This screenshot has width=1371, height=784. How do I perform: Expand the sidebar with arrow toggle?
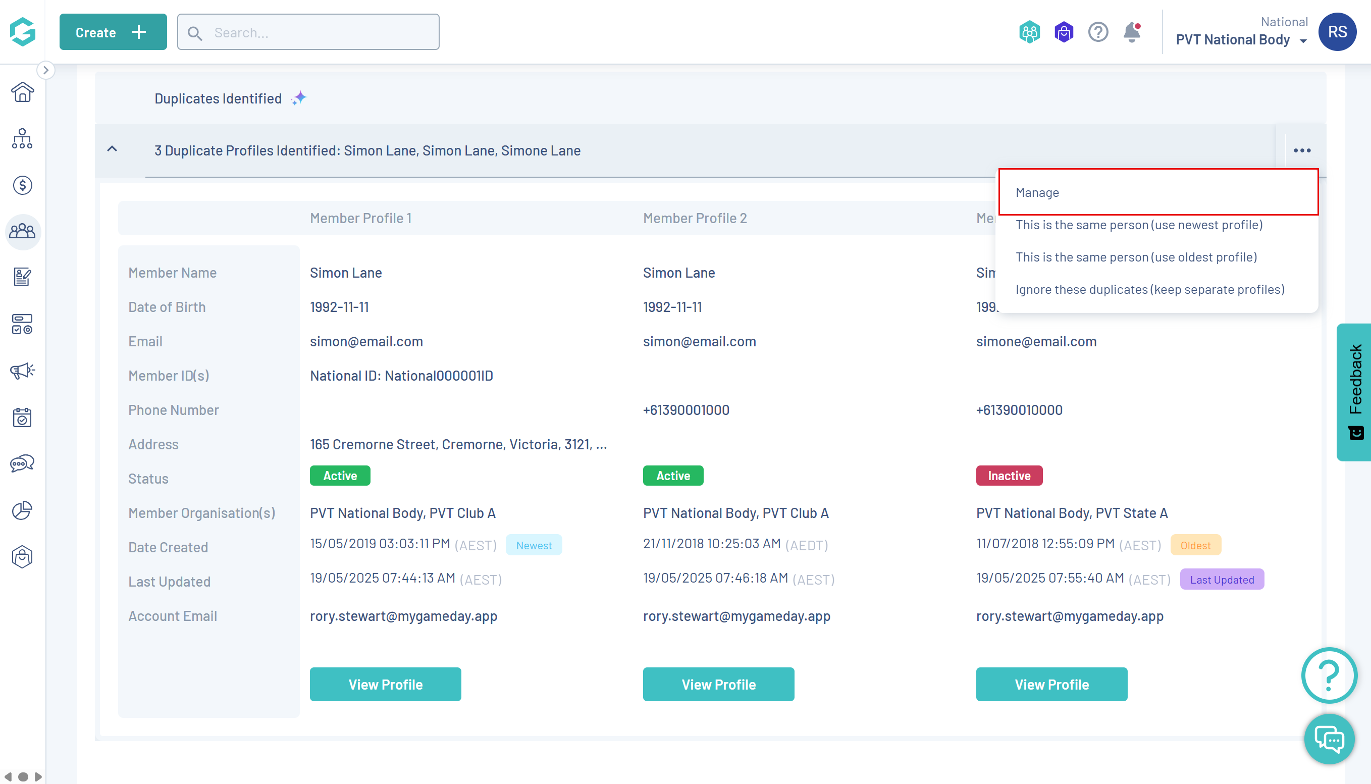tap(46, 70)
